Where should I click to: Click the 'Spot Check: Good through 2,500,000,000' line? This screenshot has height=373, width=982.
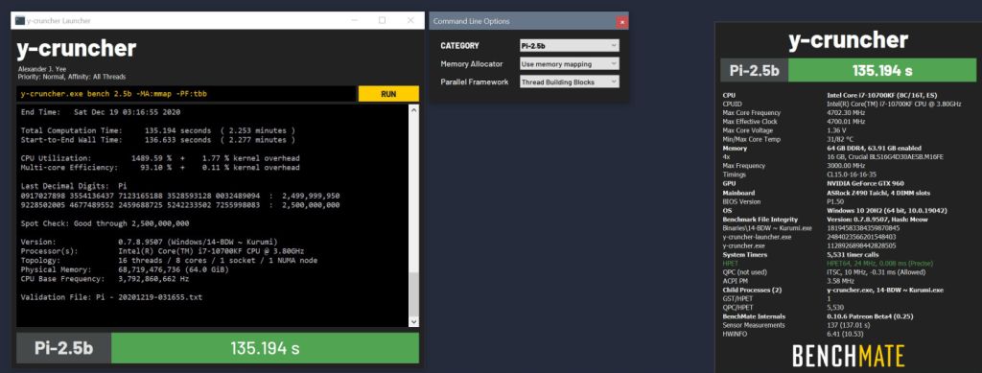point(105,223)
